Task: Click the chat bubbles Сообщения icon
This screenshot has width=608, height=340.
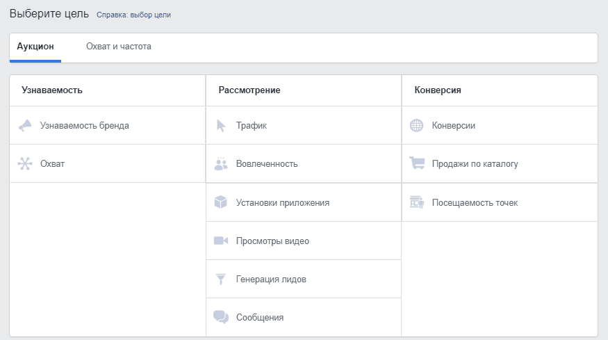Action: 221,317
